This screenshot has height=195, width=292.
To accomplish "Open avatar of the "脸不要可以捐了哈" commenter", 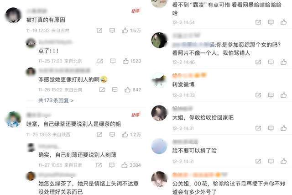I will [x=159, y=146].
